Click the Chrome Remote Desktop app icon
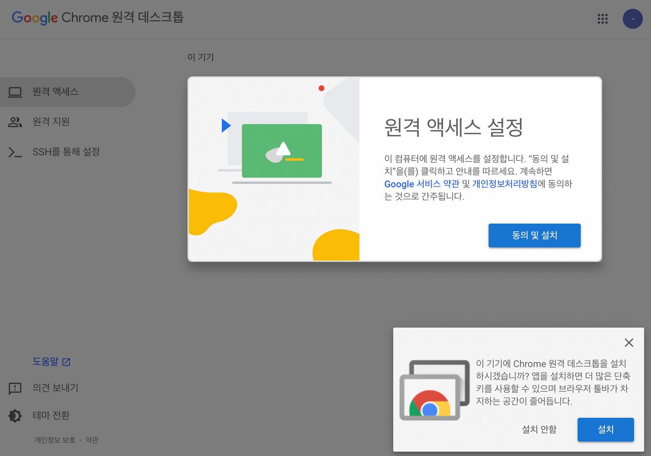Image resolution: width=651 pixels, height=456 pixels. point(435,390)
